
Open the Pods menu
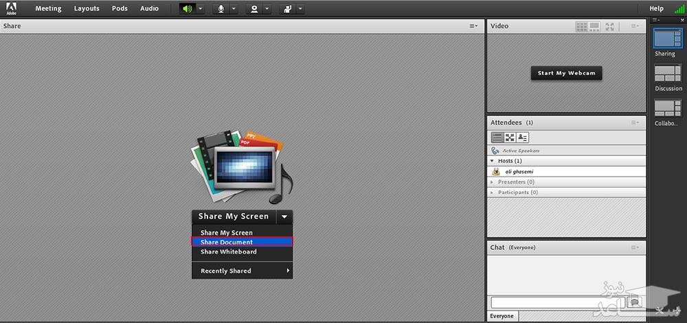120,9
